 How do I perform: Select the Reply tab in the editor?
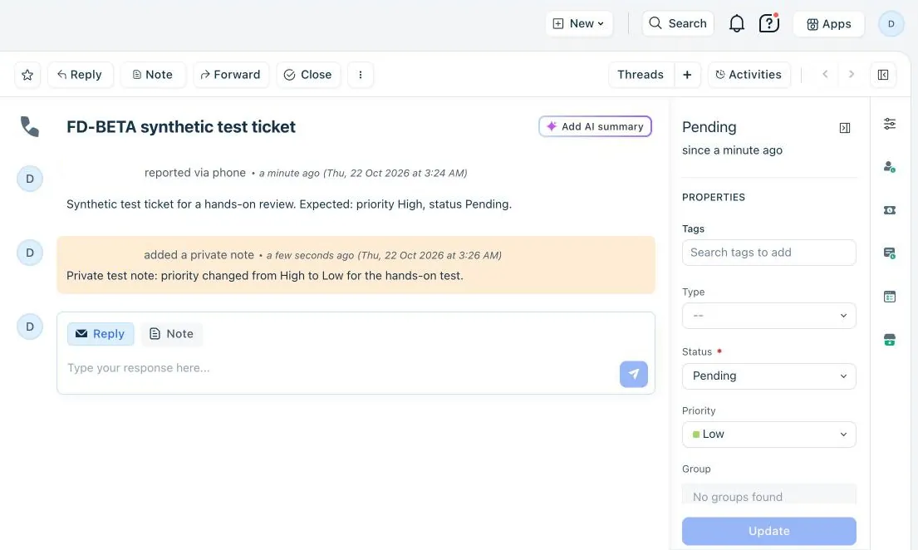[101, 334]
